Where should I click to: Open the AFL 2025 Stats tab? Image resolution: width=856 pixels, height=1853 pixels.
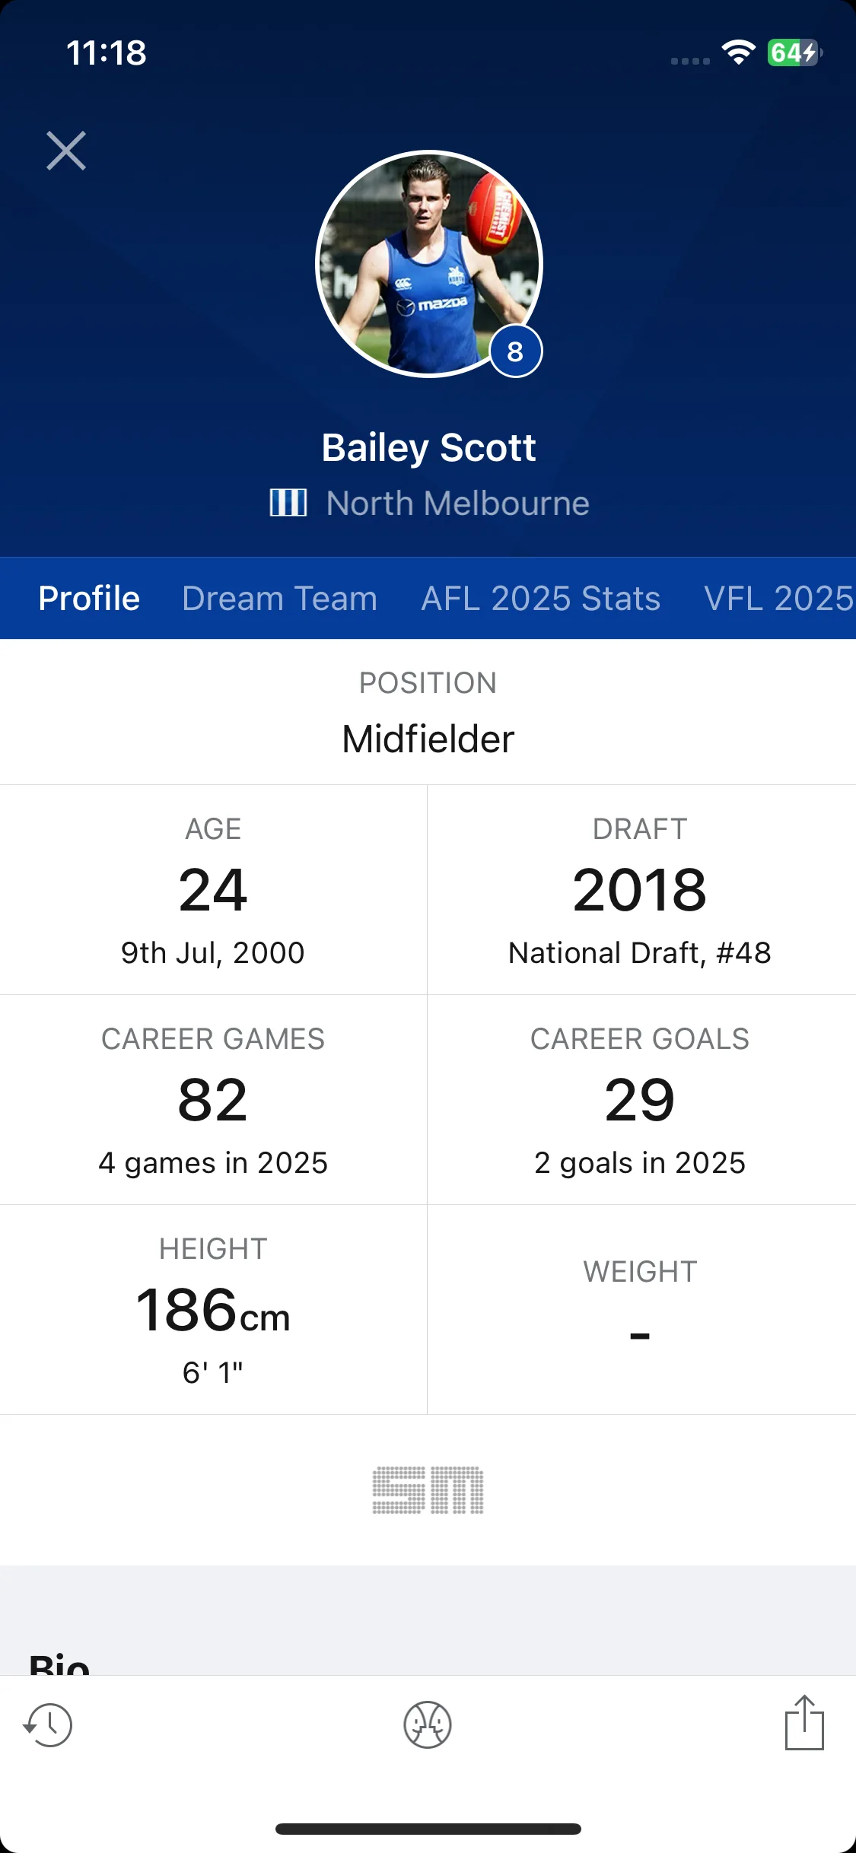(x=541, y=598)
